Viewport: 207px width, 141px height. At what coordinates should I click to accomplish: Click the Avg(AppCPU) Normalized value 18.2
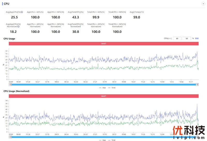(x=13, y=32)
